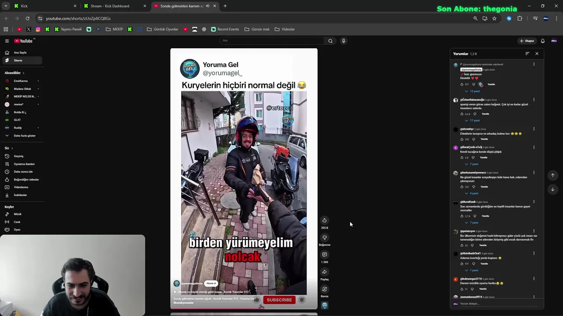
Task: Like the @kubraonguc3116 comment
Action: [462, 289]
